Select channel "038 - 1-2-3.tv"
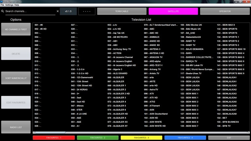The image size is (251, 141). (78, 69)
